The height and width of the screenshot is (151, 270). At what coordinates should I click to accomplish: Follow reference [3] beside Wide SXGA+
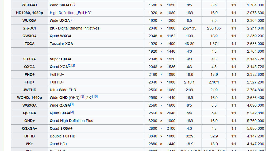click(73, 4)
